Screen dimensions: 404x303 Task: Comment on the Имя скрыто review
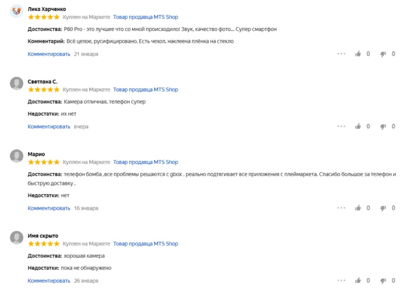pyautogui.click(x=49, y=280)
